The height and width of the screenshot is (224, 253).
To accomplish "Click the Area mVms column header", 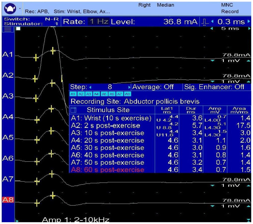I will [239, 110].
